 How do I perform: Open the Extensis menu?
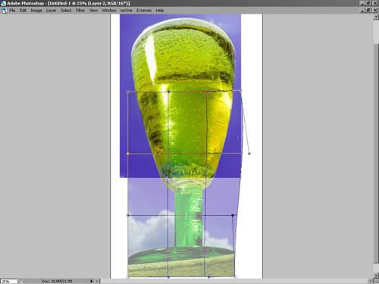[144, 11]
